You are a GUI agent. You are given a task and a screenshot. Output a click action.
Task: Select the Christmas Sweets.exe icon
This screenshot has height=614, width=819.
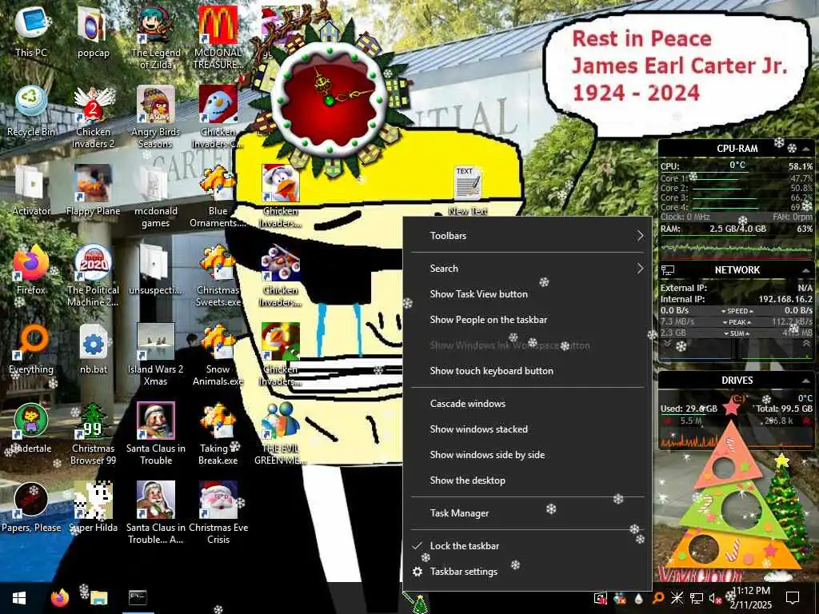coord(218,275)
